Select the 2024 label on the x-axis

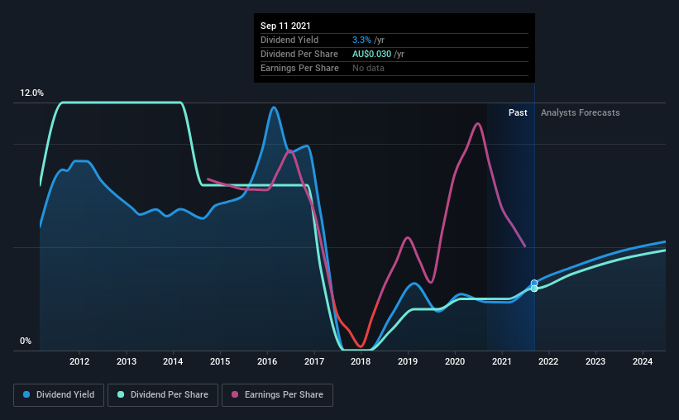pos(643,361)
